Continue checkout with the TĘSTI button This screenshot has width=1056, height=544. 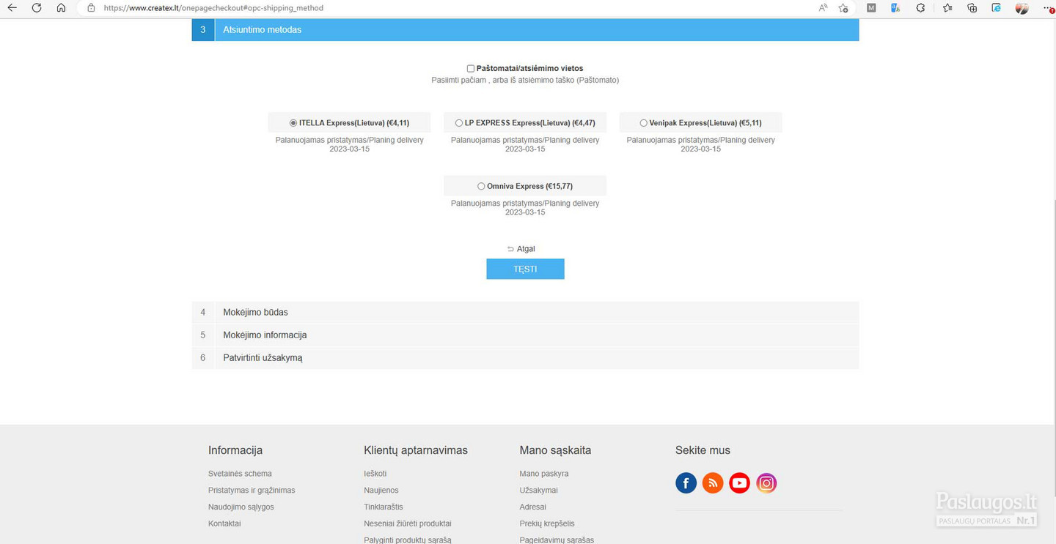point(525,269)
